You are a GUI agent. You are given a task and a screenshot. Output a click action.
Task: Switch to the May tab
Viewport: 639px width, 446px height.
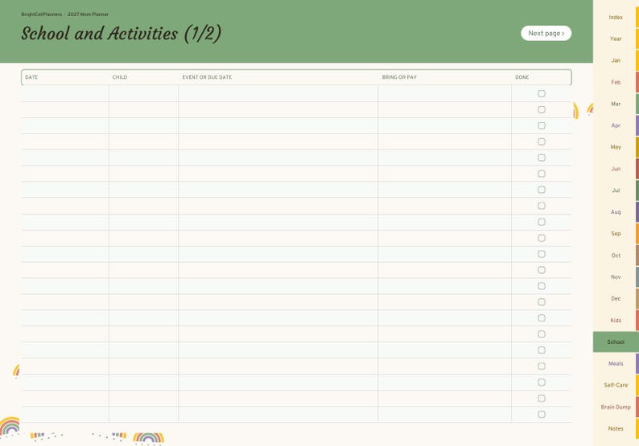[x=616, y=147]
